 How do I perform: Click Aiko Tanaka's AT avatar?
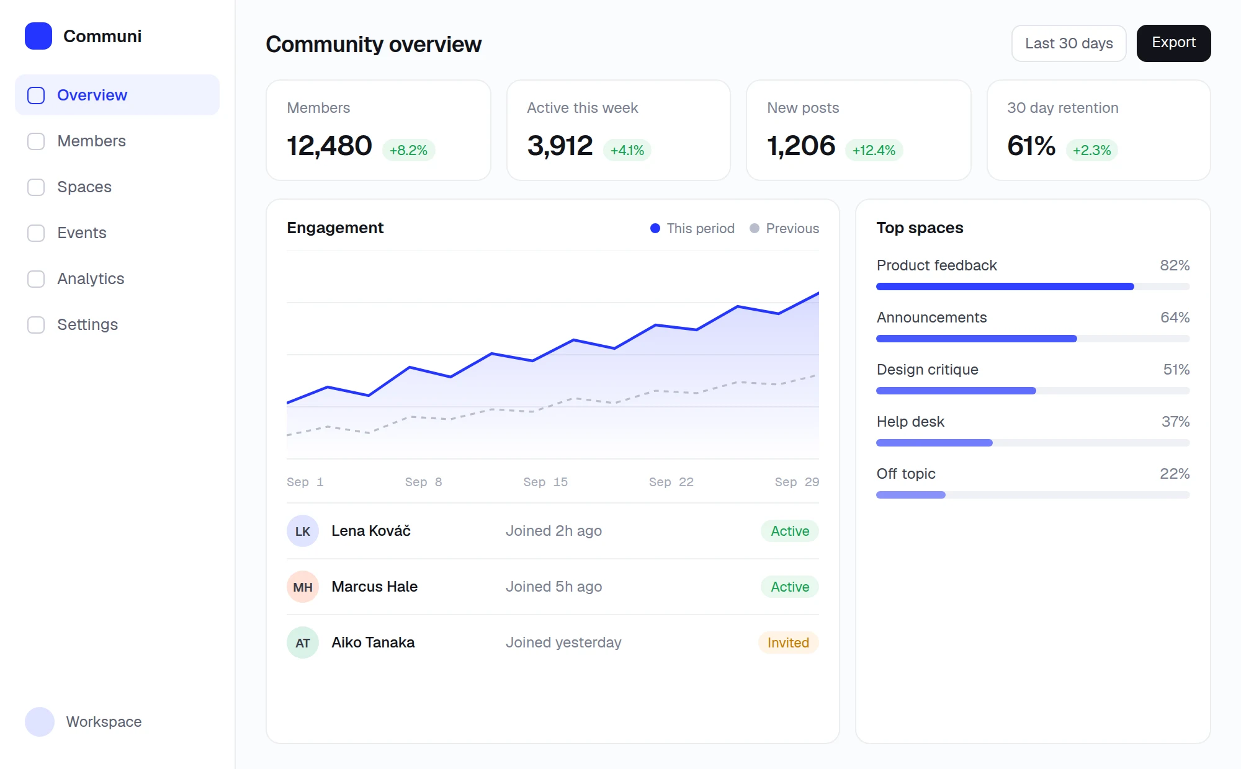303,642
